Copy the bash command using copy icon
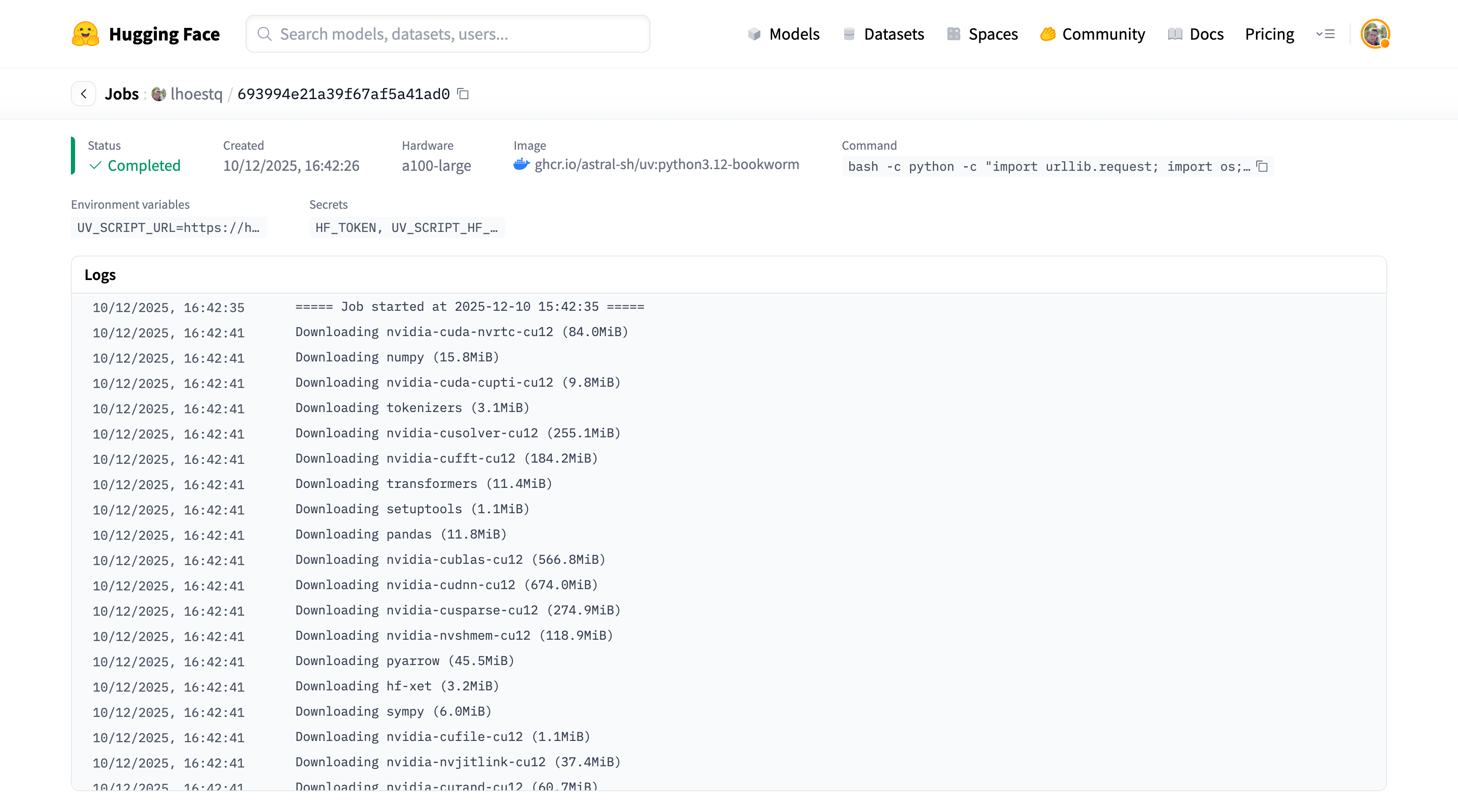The height and width of the screenshot is (808, 1458). (1262, 166)
